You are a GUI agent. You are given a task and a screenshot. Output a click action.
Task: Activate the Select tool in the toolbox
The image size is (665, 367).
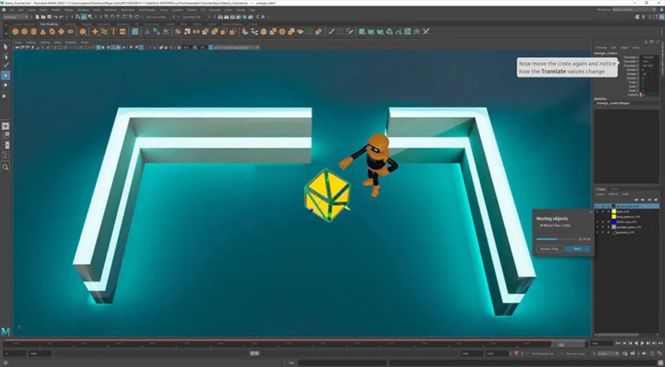(x=5, y=47)
